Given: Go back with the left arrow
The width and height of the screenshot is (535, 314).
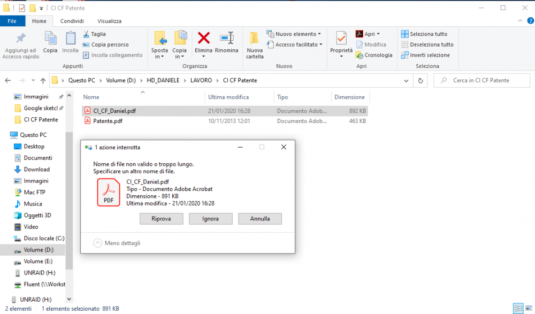Looking at the screenshot, I should pos(8,81).
